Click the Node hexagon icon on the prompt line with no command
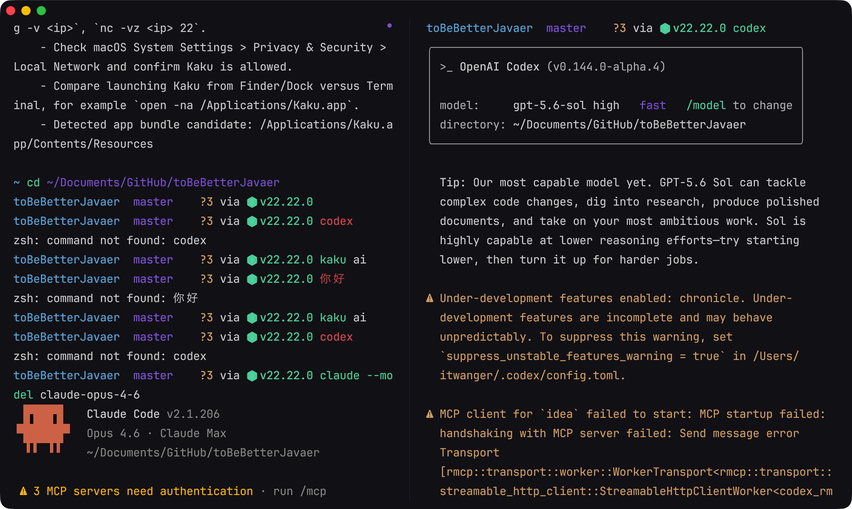This screenshot has height=509, width=852. 252,202
